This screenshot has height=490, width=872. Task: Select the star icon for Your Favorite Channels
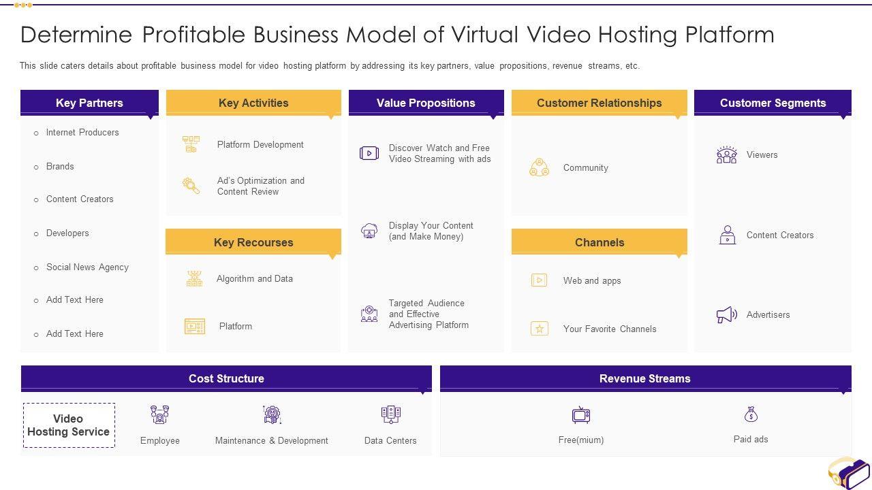point(540,329)
